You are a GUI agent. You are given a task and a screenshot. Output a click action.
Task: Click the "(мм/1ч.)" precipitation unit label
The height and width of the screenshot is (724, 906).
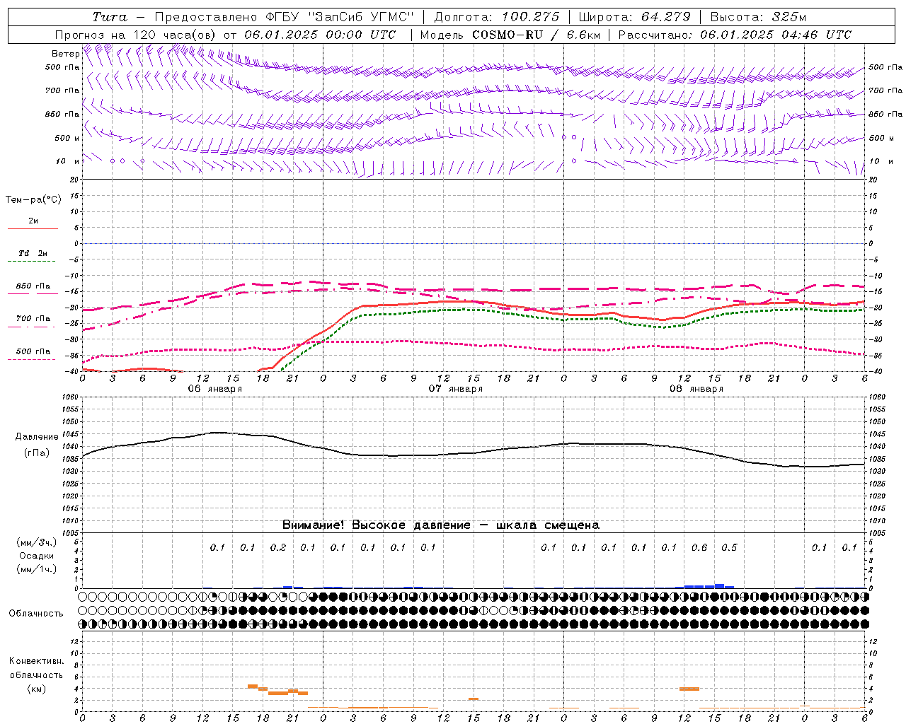click(37, 569)
